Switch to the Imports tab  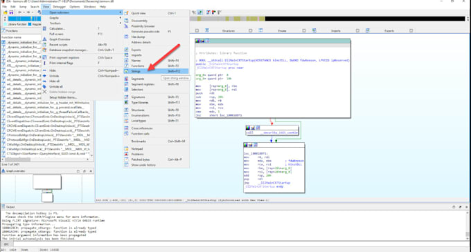pos(335,30)
